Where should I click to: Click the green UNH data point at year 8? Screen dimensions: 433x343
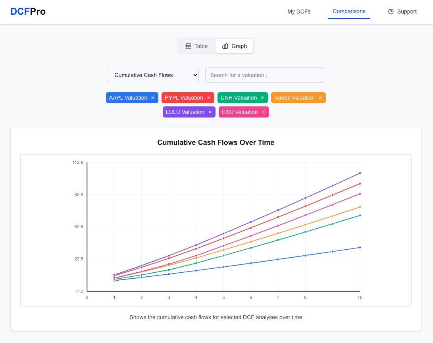306,232
